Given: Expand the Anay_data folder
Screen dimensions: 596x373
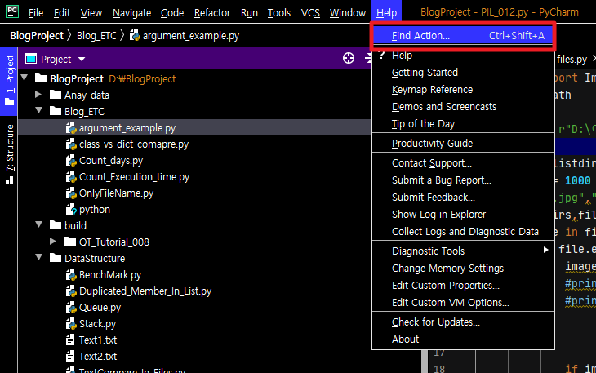Looking at the screenshot, I should pos(38,94).
